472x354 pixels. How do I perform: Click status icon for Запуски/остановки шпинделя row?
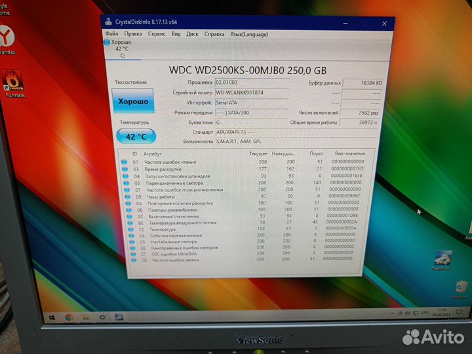pyautogui.click(x=125, y=176)
